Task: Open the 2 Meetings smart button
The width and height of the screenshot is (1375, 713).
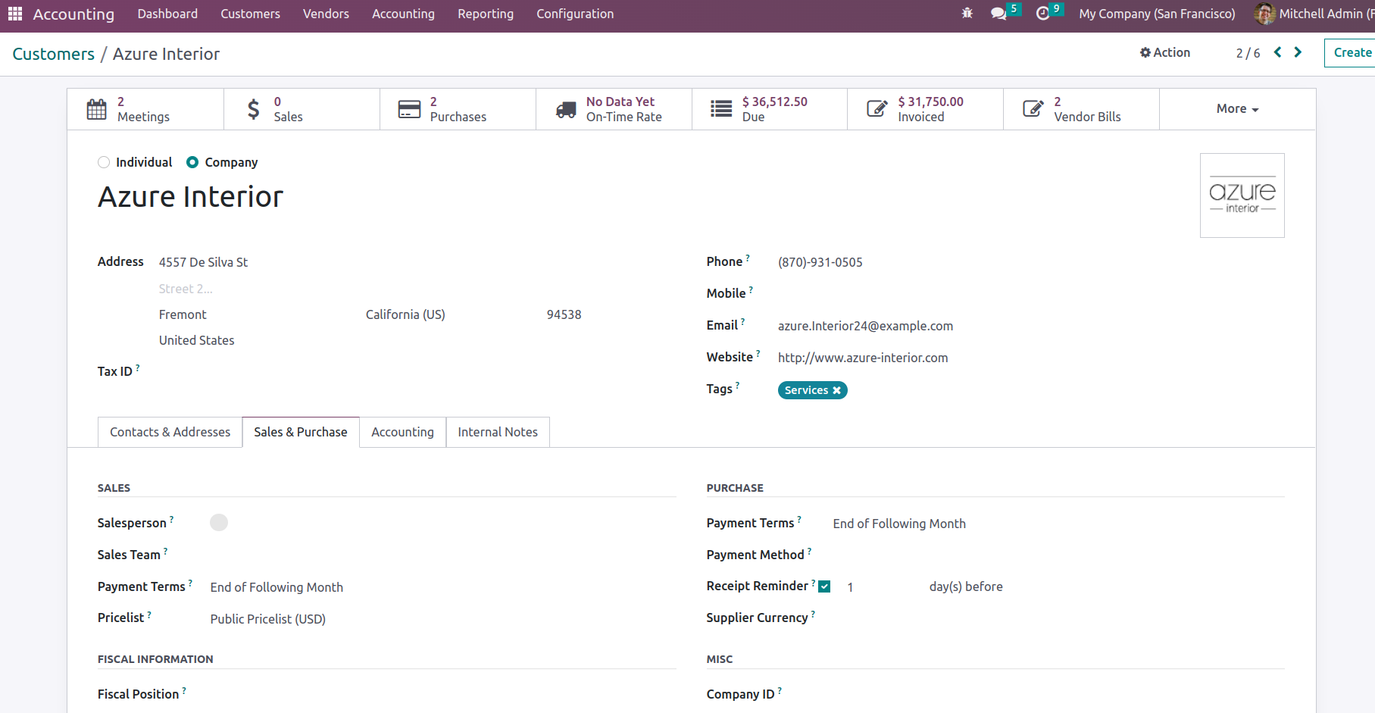Action: (145, 109)
